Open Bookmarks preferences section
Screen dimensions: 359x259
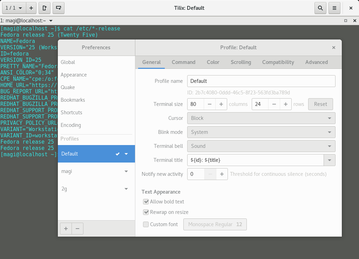tap(96, 100)
